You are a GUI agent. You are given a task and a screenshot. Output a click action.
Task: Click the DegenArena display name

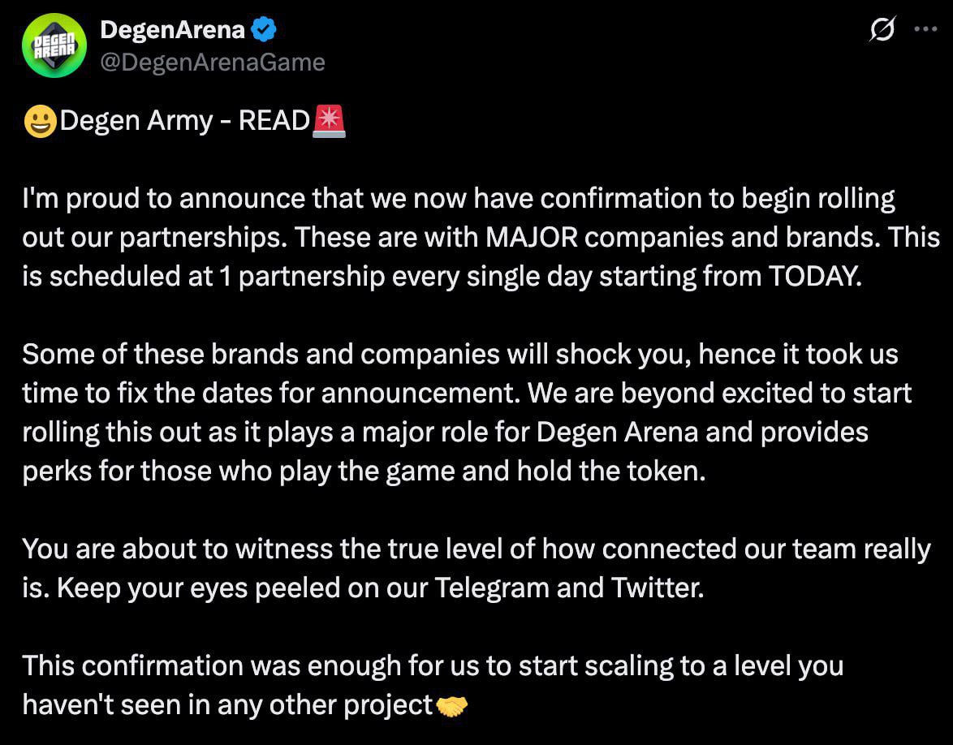click(172, 30)
